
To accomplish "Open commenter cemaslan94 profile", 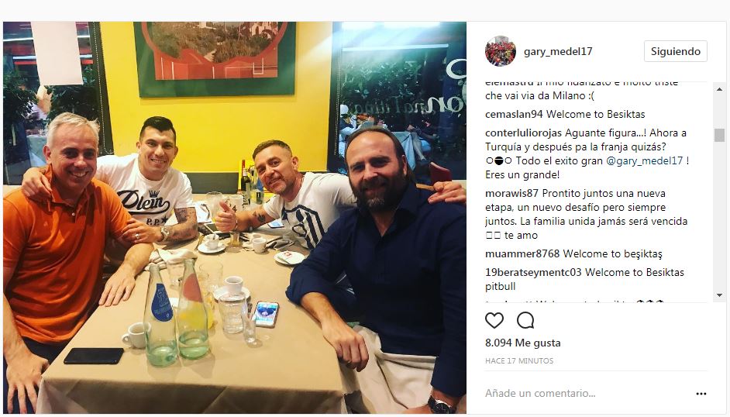I will click(x=514, y=115).
